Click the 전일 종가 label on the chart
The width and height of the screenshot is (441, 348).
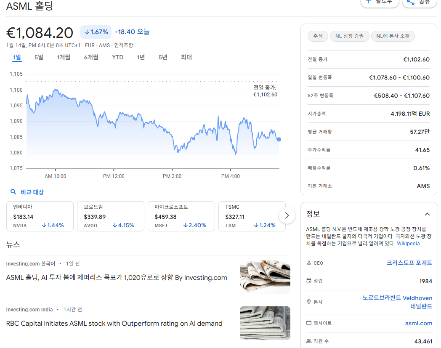[265, 91]
